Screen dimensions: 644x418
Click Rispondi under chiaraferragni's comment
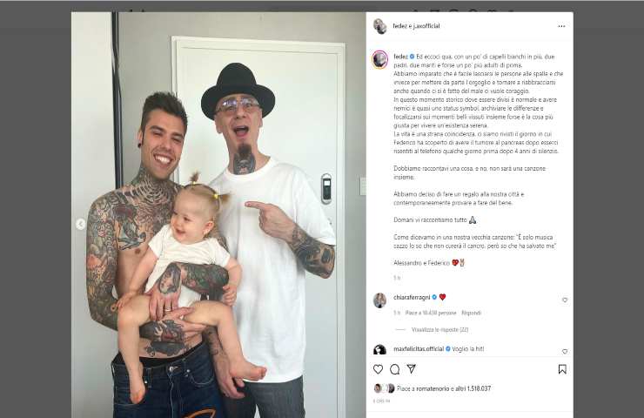click(x=471, y=313)
